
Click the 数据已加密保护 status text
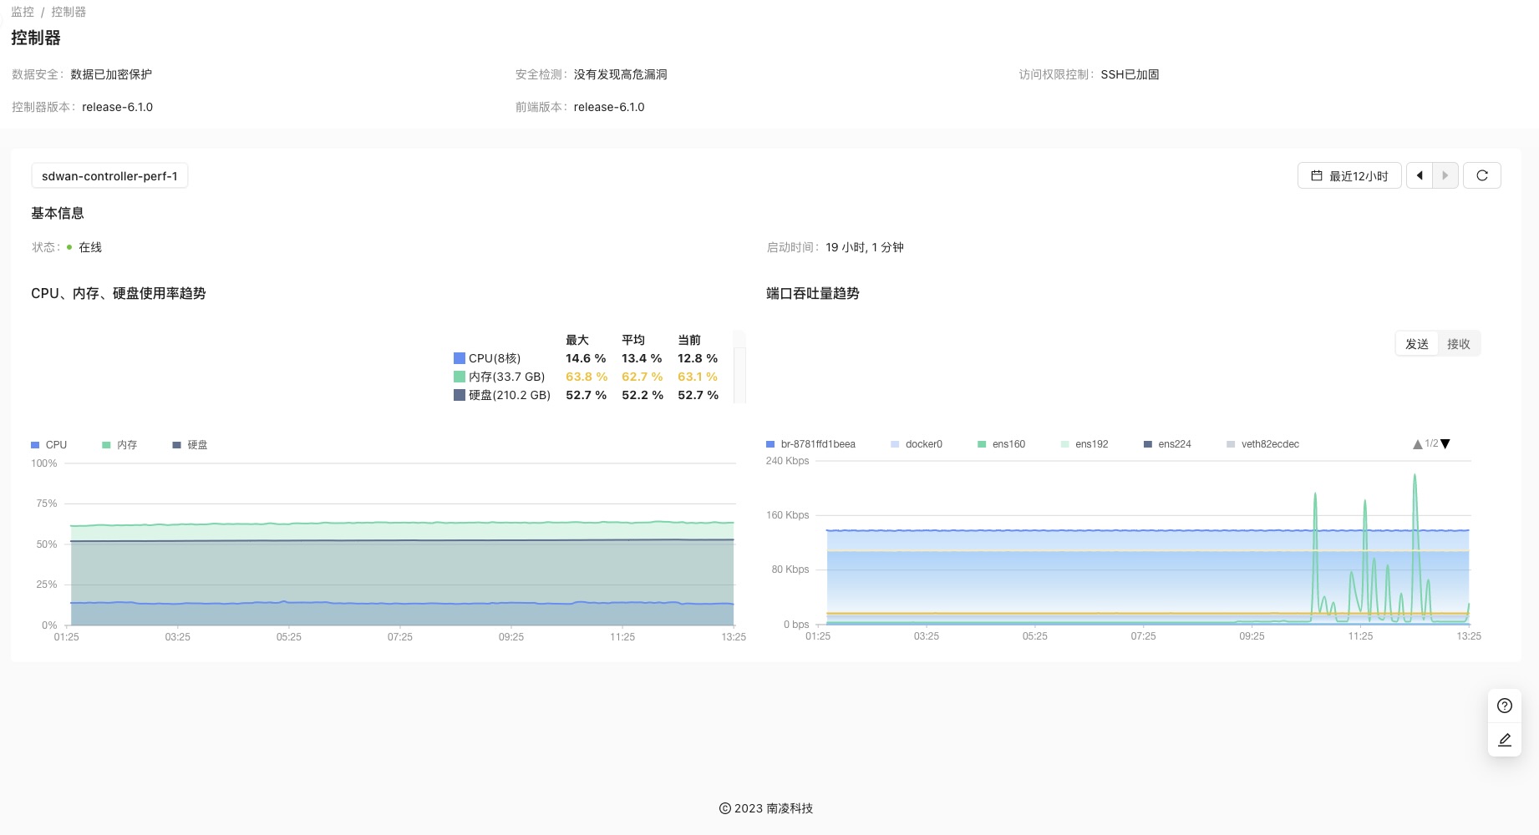[111, 74]
